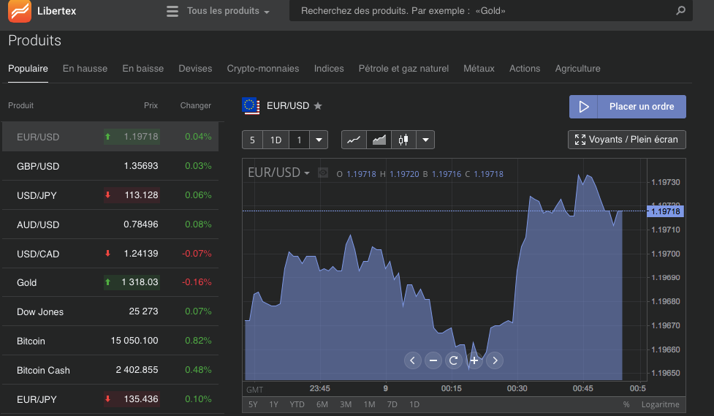Switch to Populaire tab
Screen dimensions: 714x416
coord(28,68)
